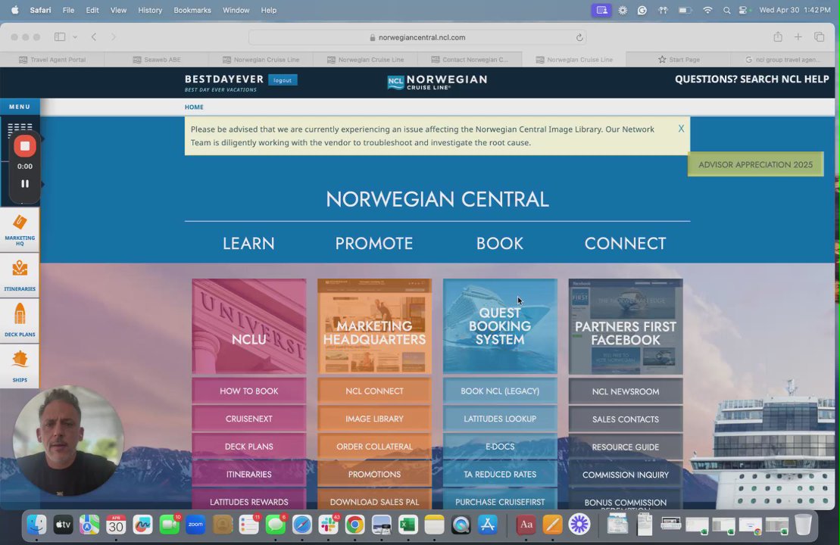Switch to the Contact Norwegian C... tab
The width and height of the screenshot is (840, 545).
(470, 60)
